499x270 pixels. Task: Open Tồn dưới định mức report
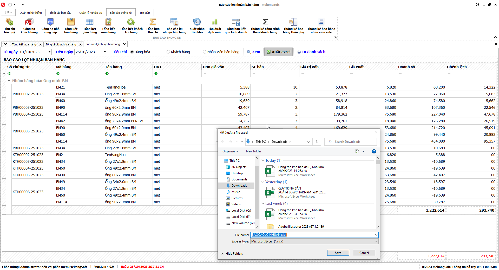214,26
